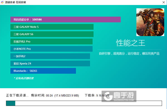Close the 逍遥安卓 installer window
The image size is (167, 109).
(163, 2)
